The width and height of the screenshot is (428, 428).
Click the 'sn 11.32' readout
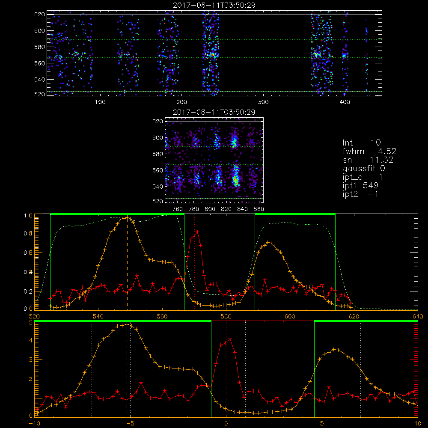[368, 160]
